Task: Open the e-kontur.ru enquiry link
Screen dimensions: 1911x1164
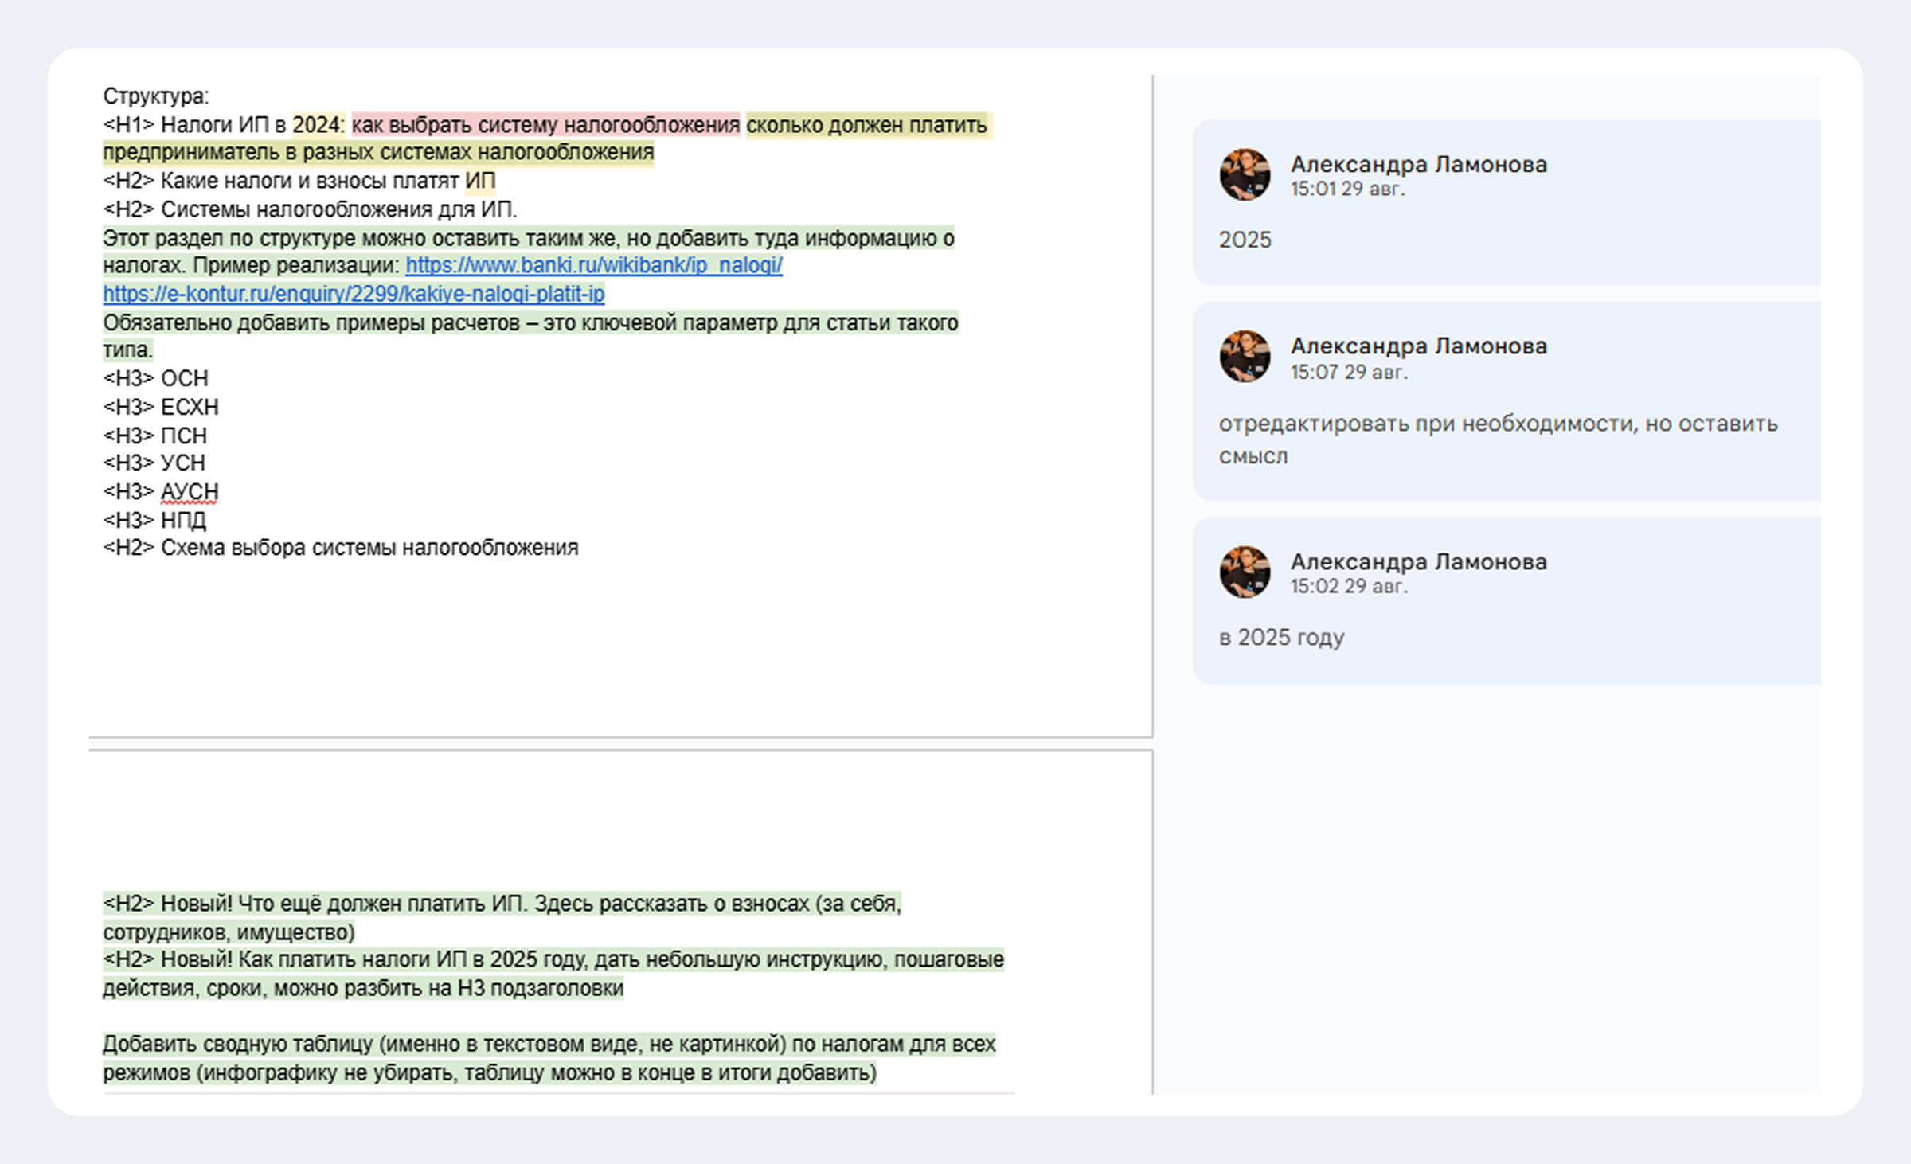Action: (354, 294)
